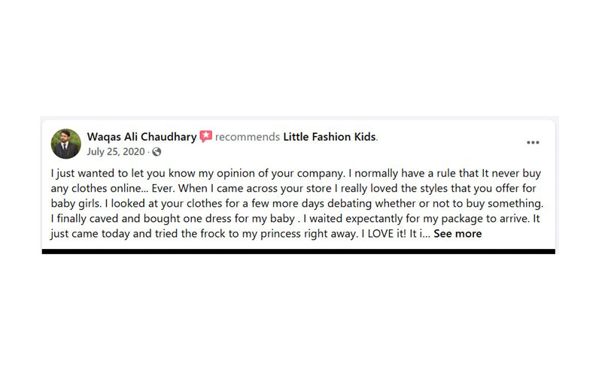Click the ellipsis before See more
This screenshot has width=602, height=376.
tap(425, 235)
